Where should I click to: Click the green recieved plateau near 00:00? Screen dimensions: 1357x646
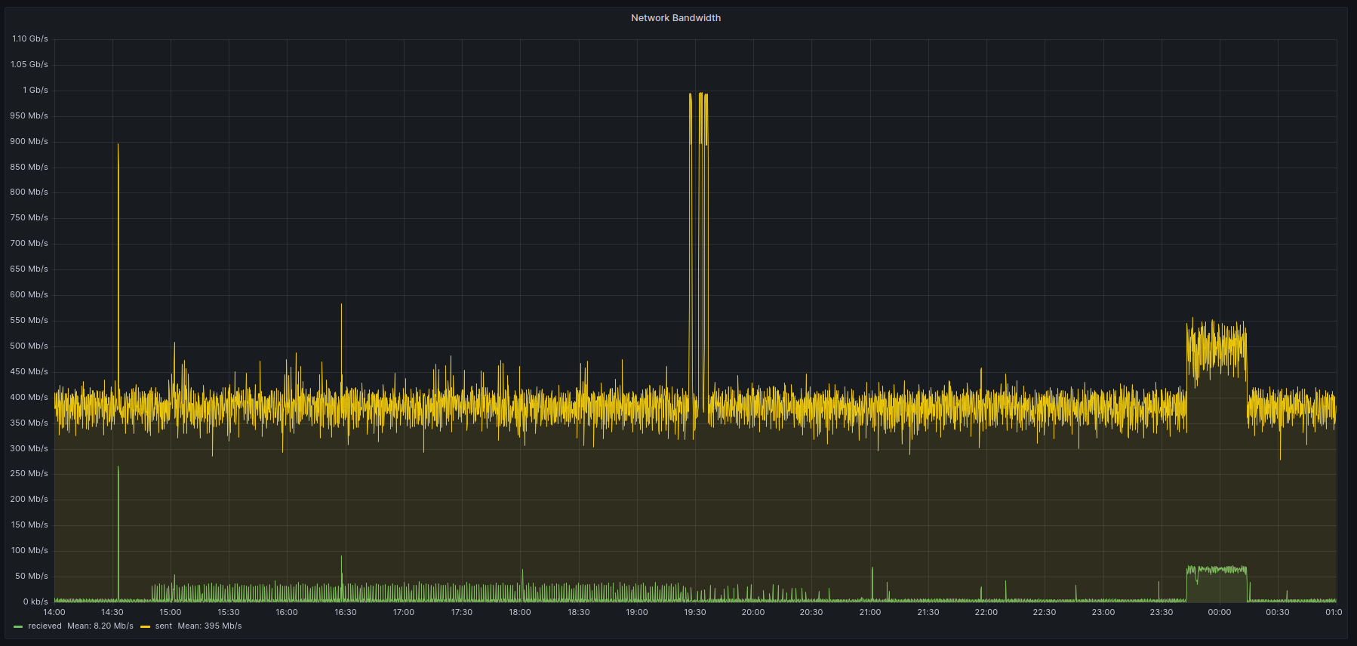1216,571
